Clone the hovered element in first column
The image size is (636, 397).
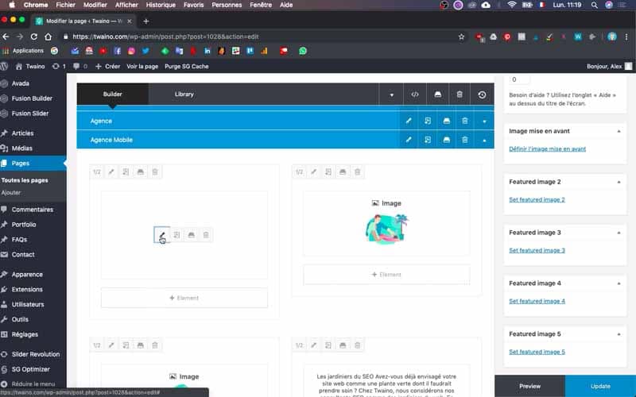tap(176, 234)
